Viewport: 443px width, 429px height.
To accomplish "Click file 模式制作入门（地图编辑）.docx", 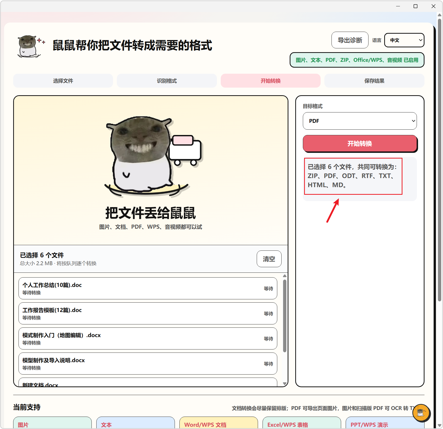I will click(148, 339).
